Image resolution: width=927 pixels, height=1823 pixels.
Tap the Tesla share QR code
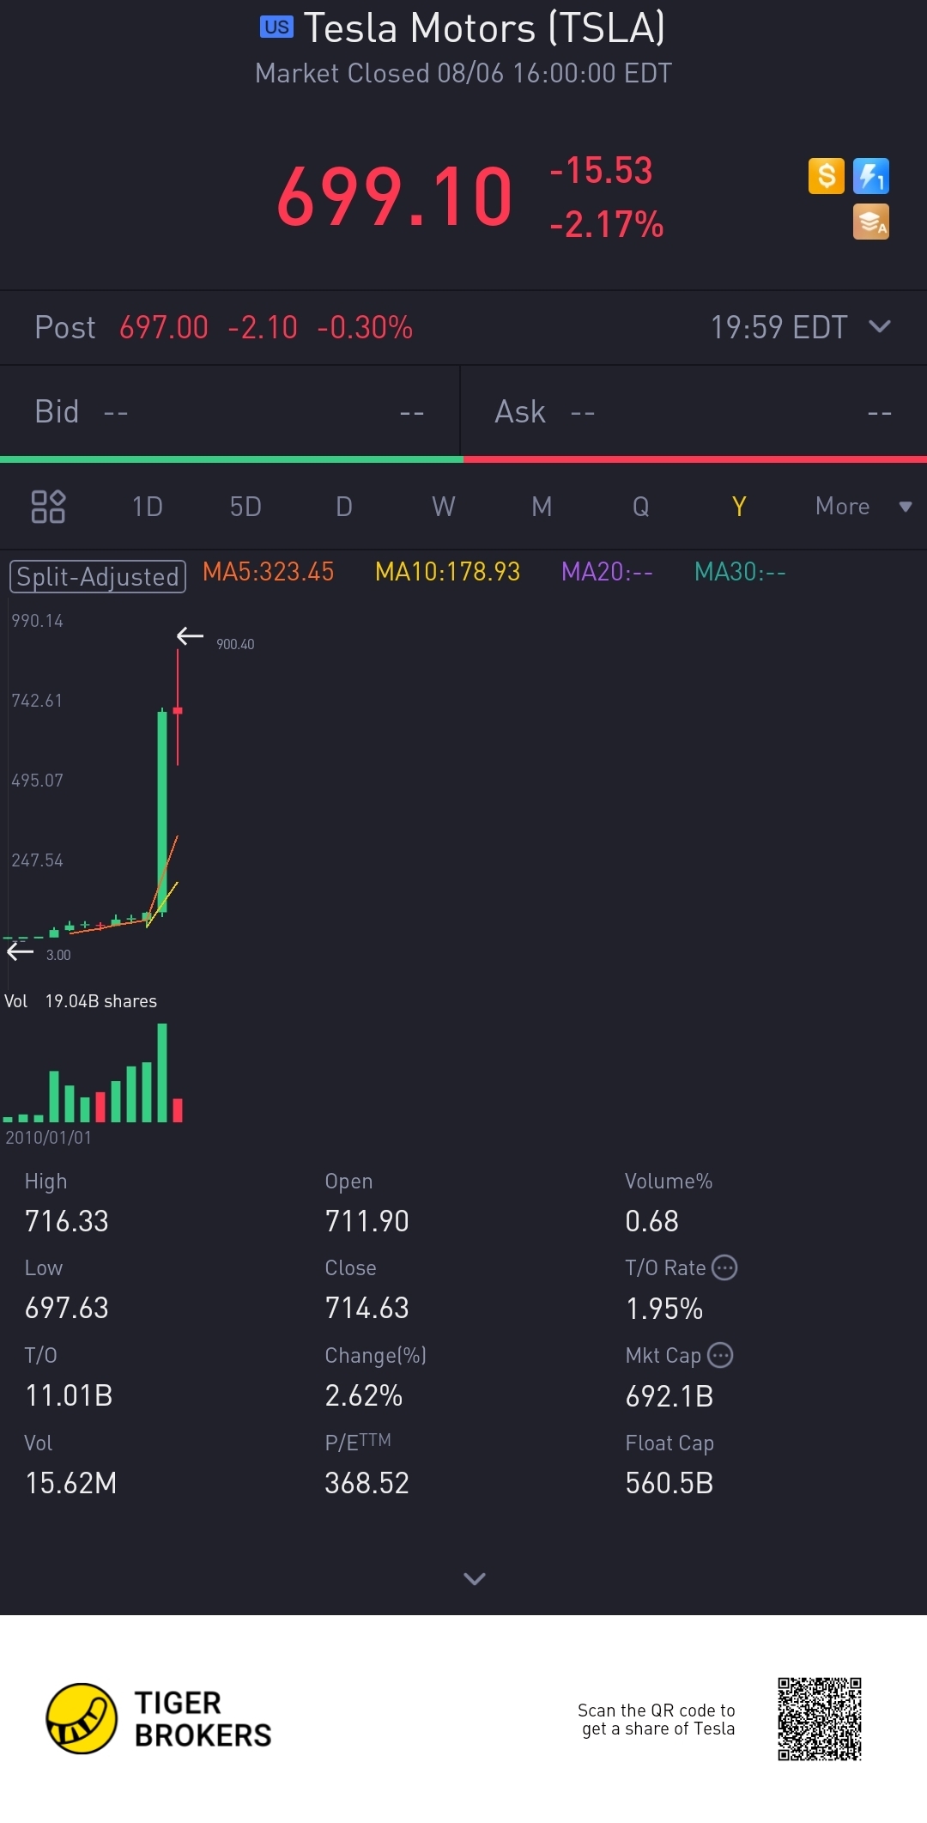pyautogui.click(x=820, y=1719)
